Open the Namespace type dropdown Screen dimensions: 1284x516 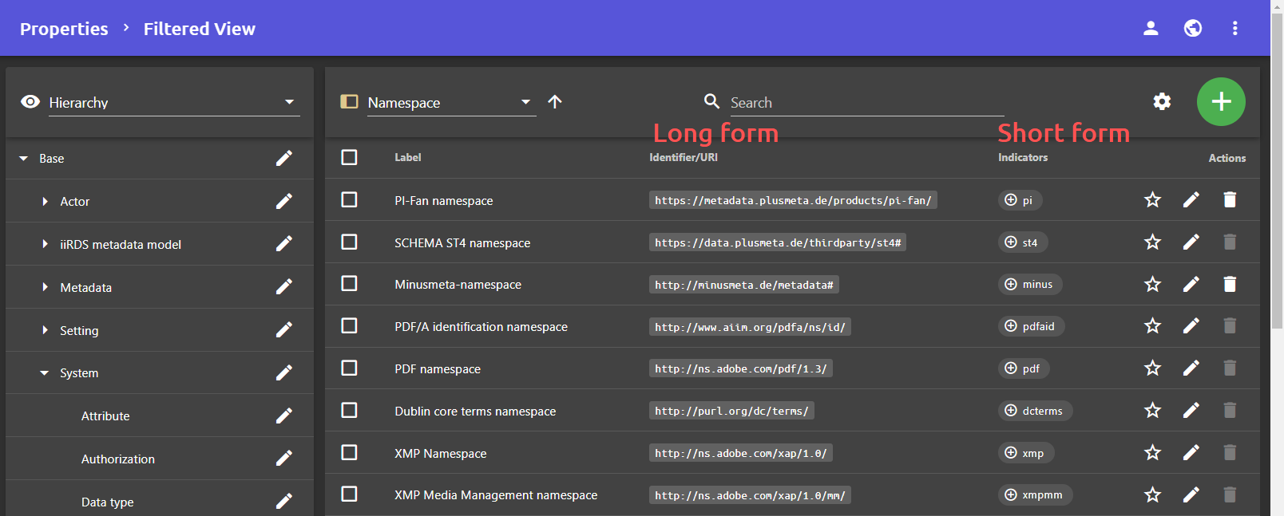click(x=451, y=103)
